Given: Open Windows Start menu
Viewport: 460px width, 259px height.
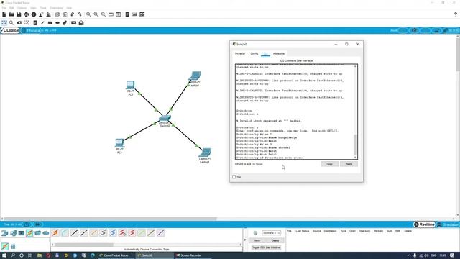Looking at the screenshot, I should pos(4,255).
